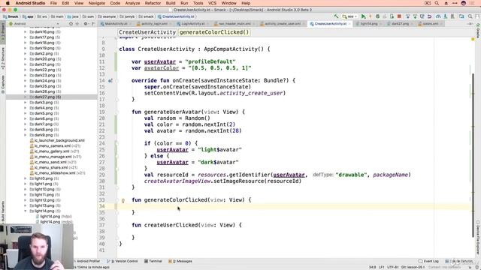The image size is (481, 270).
Task: Click the java breadcrumb in navigation bar
Action: 74,16
